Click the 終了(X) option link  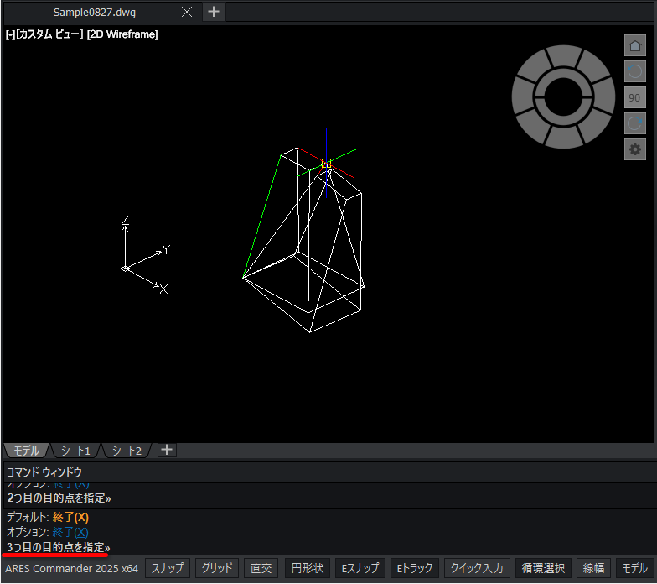coord(70,532)
